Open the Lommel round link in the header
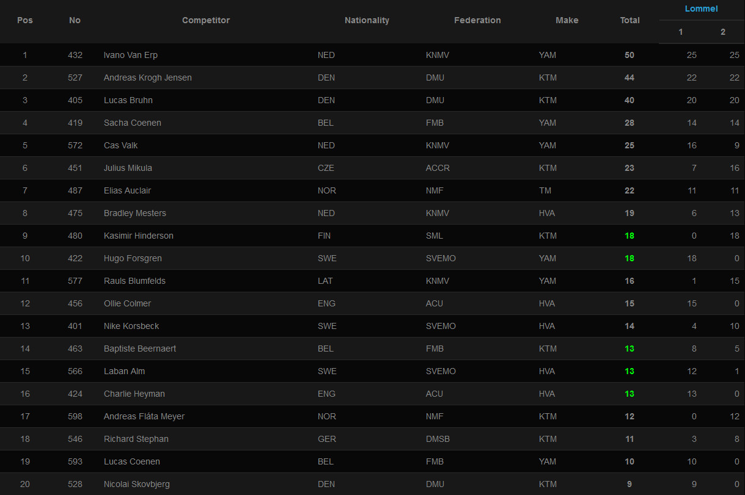The image size is (745, 495). pyautogui.click(x=701, y=9)
